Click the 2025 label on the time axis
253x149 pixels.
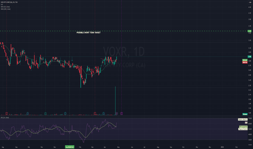[x=222, y=147]
